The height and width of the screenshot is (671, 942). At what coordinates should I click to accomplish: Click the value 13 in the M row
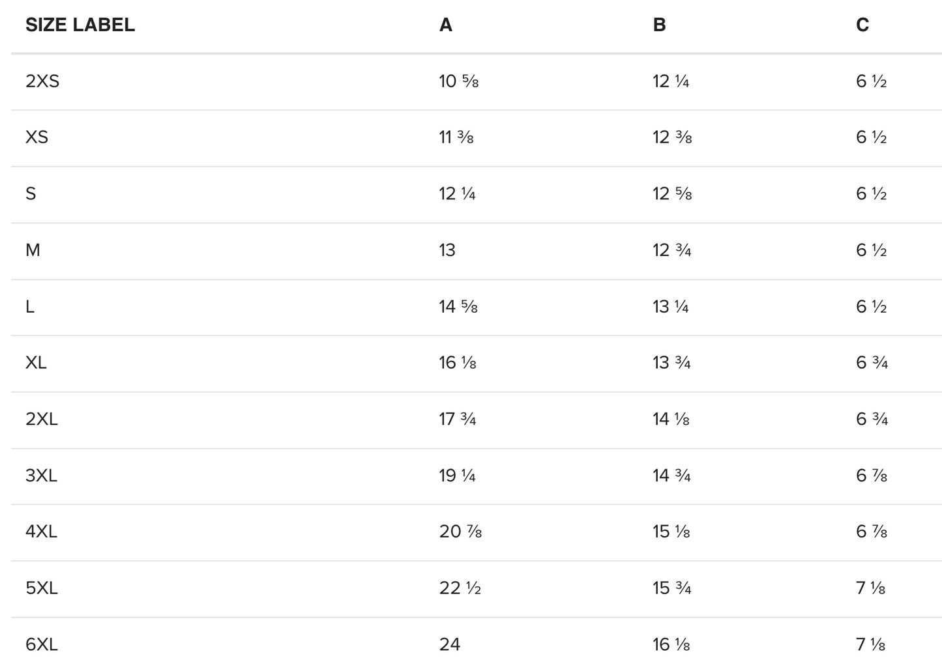pyautogui.click(x=447, y=250)
